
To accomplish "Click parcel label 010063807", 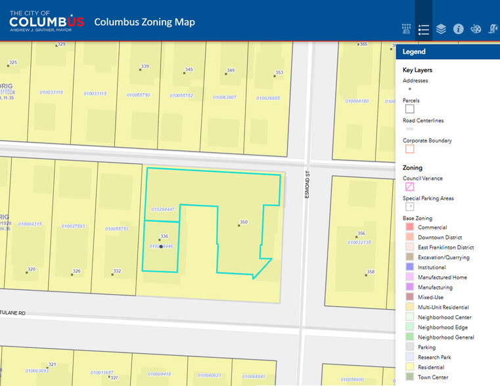I will 225,97.
